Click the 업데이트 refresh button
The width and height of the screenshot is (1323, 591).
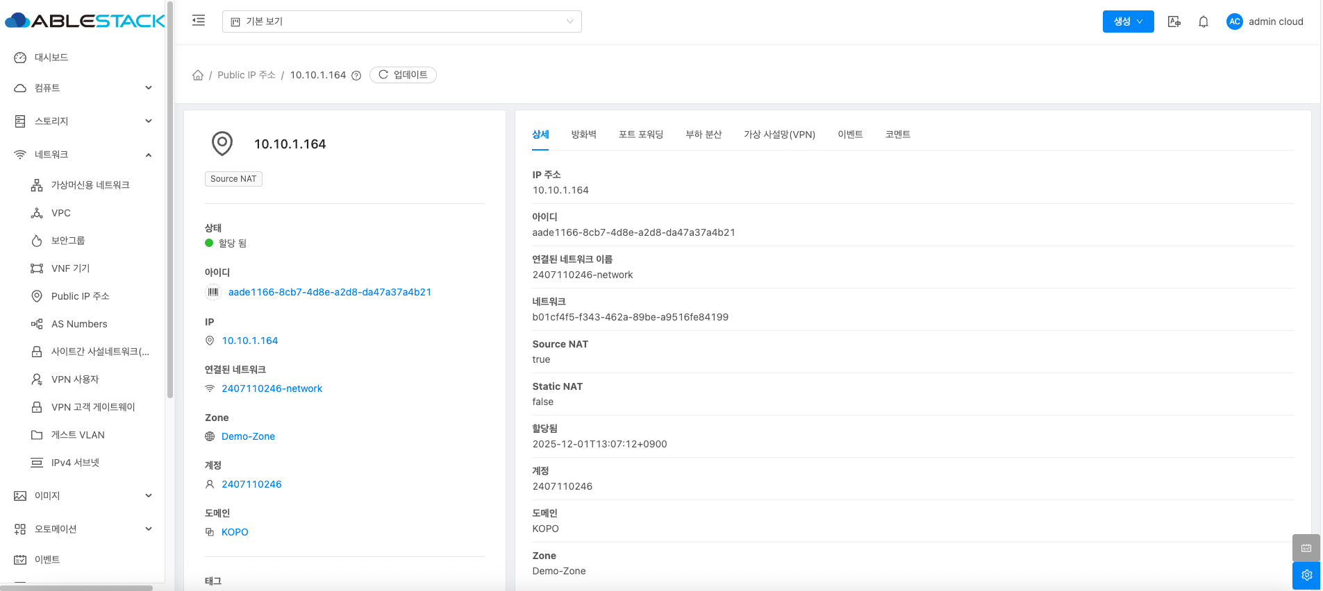403,75
